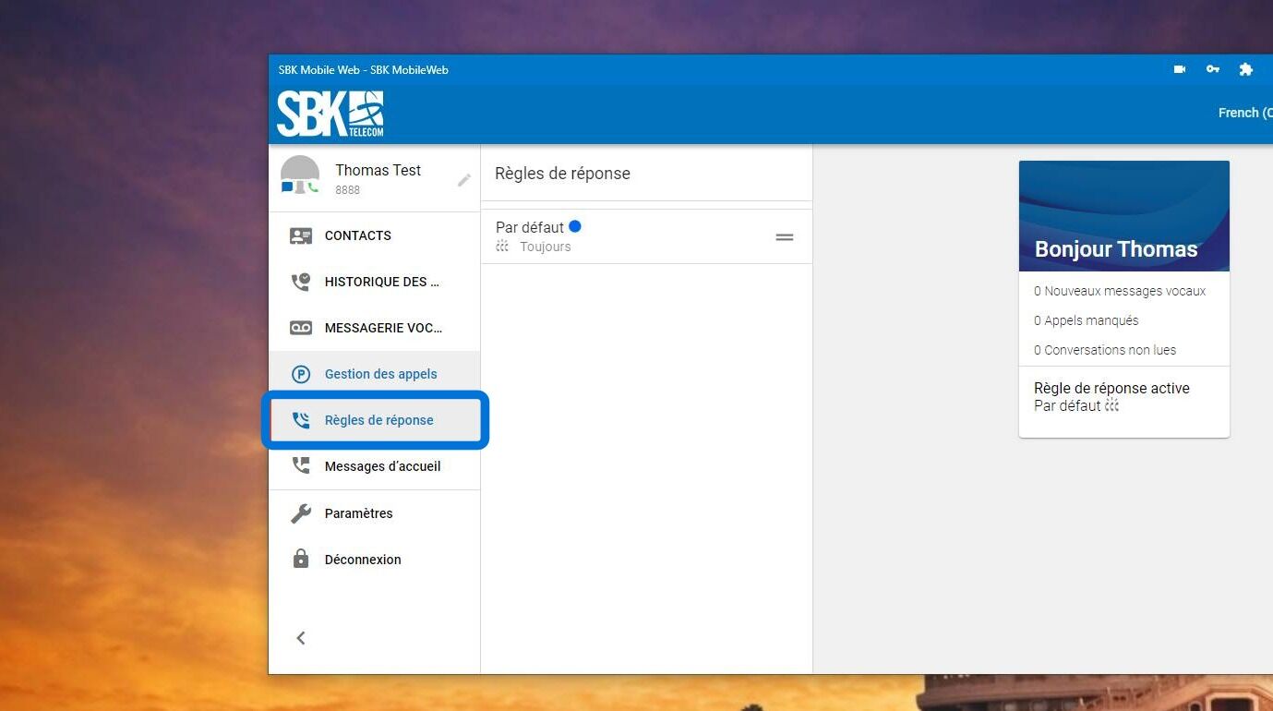Select the Par défaut rule row
1273x711 pixels.
[646, 236]
